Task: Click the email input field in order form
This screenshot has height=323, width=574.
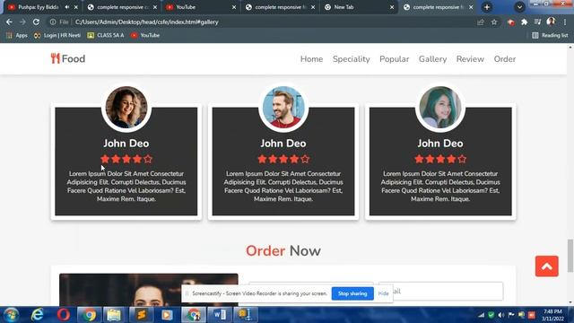Action: 440,292
